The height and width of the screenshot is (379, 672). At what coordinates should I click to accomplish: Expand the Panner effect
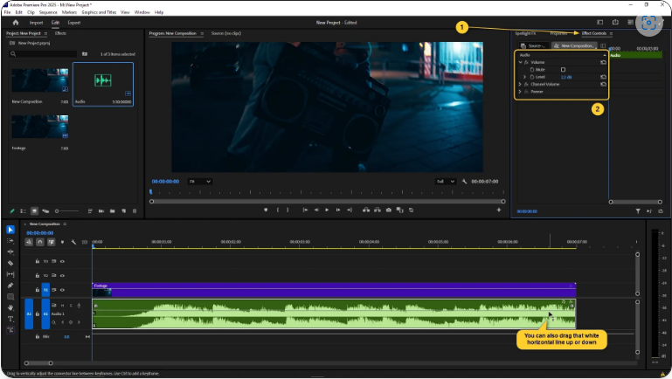(520, 92)
